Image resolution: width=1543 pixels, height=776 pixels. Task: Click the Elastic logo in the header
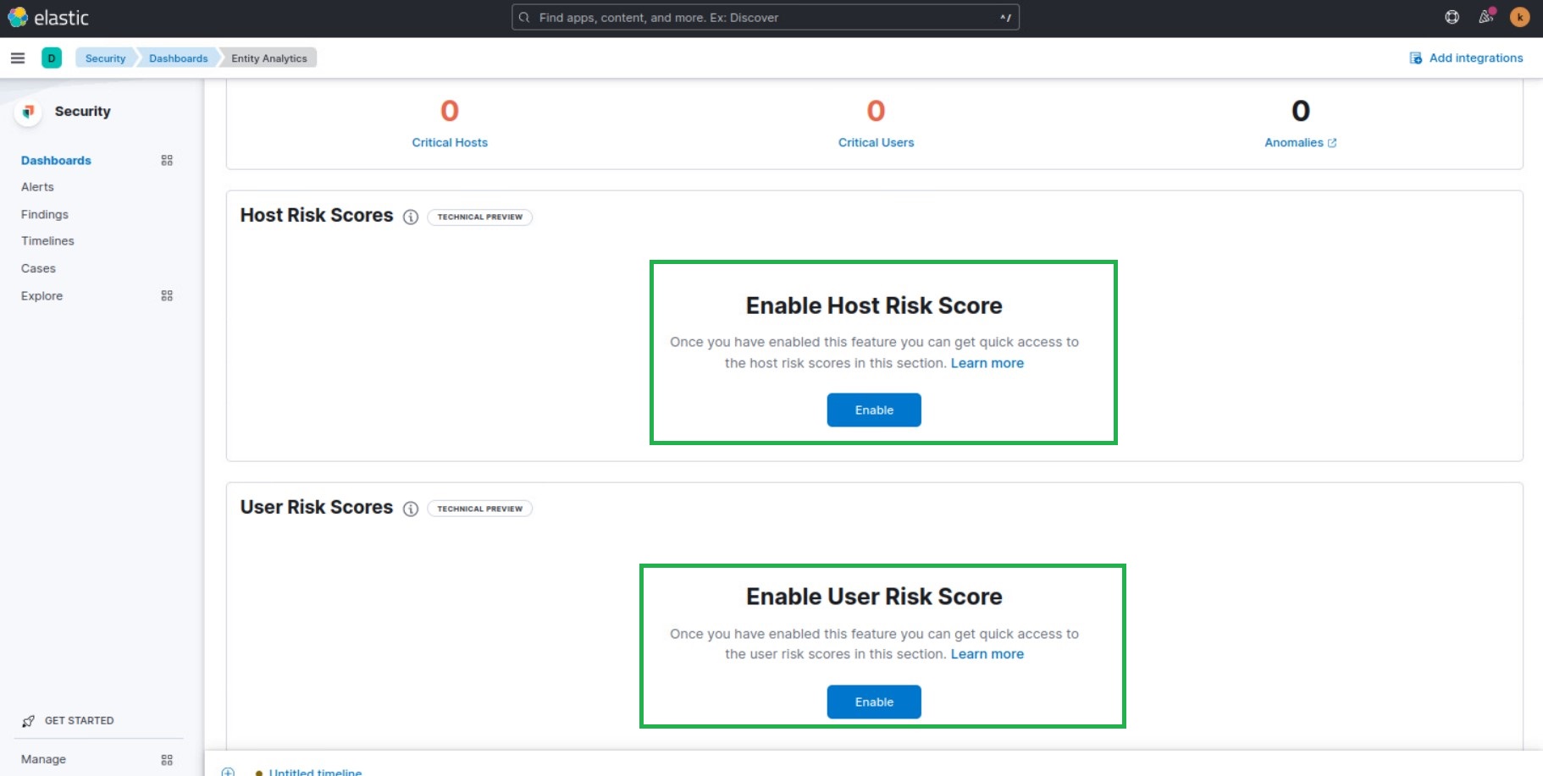coord(49,17)
